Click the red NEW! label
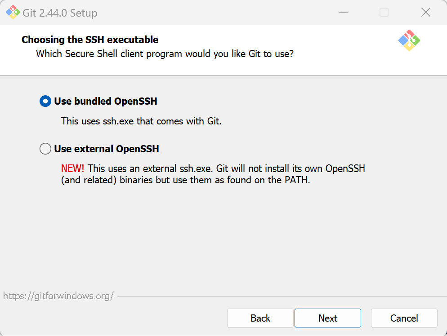 [72, 168]
